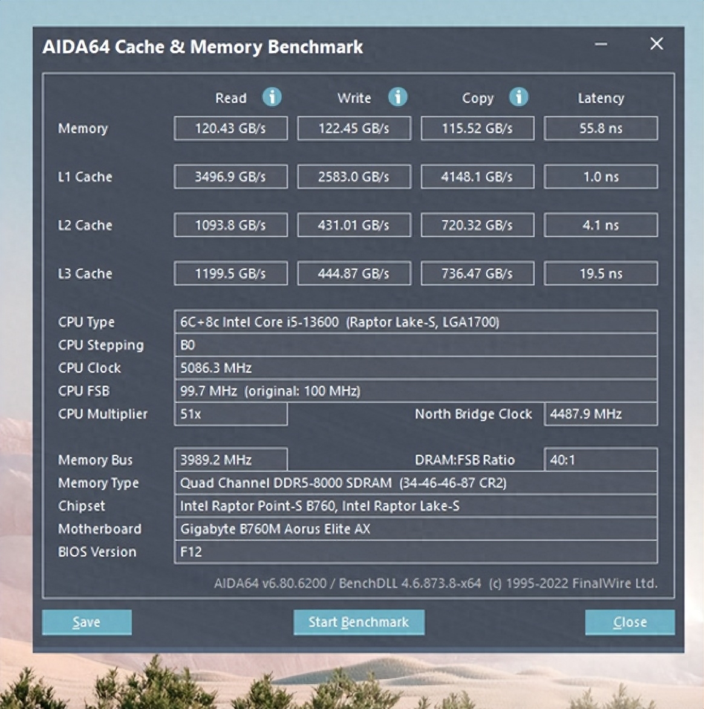
Task: Click DRAM:FSB Ratio value 40:1
Action: (x=601, y=460)
